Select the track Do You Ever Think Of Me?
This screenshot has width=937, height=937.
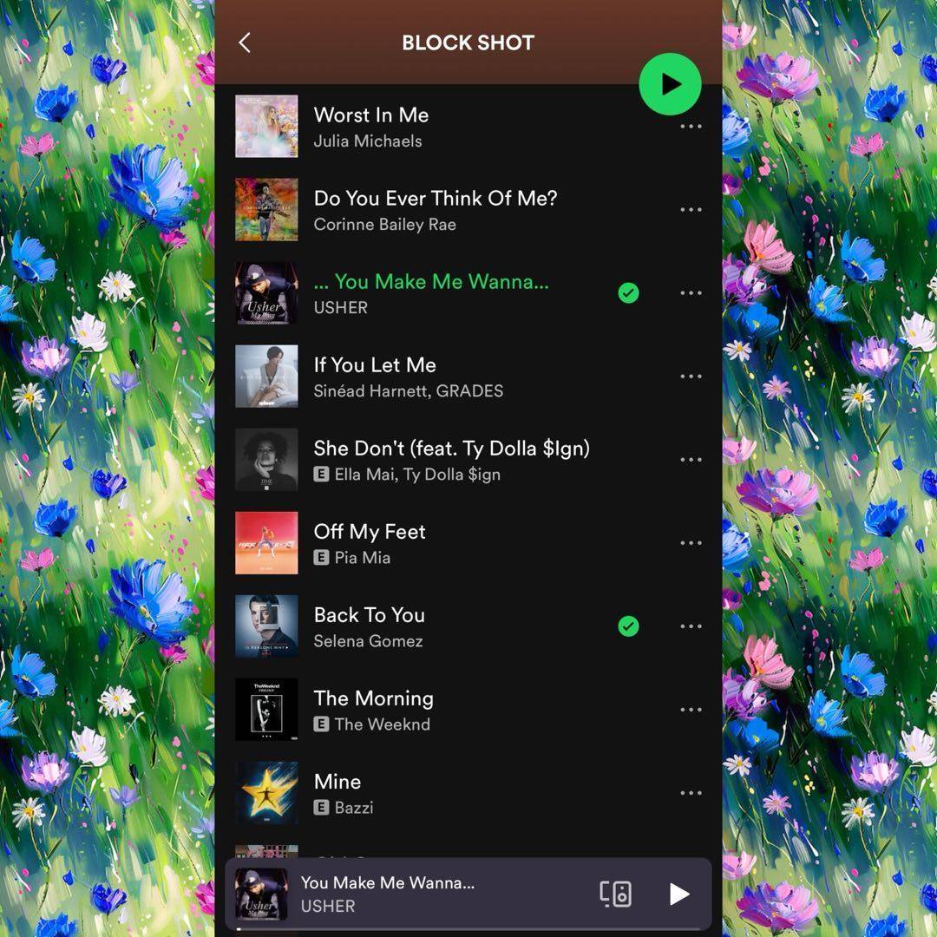(435, 199)
